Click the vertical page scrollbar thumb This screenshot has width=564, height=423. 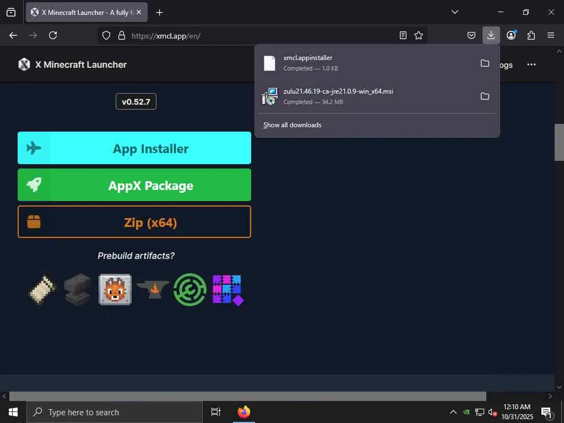click(559, 142)
